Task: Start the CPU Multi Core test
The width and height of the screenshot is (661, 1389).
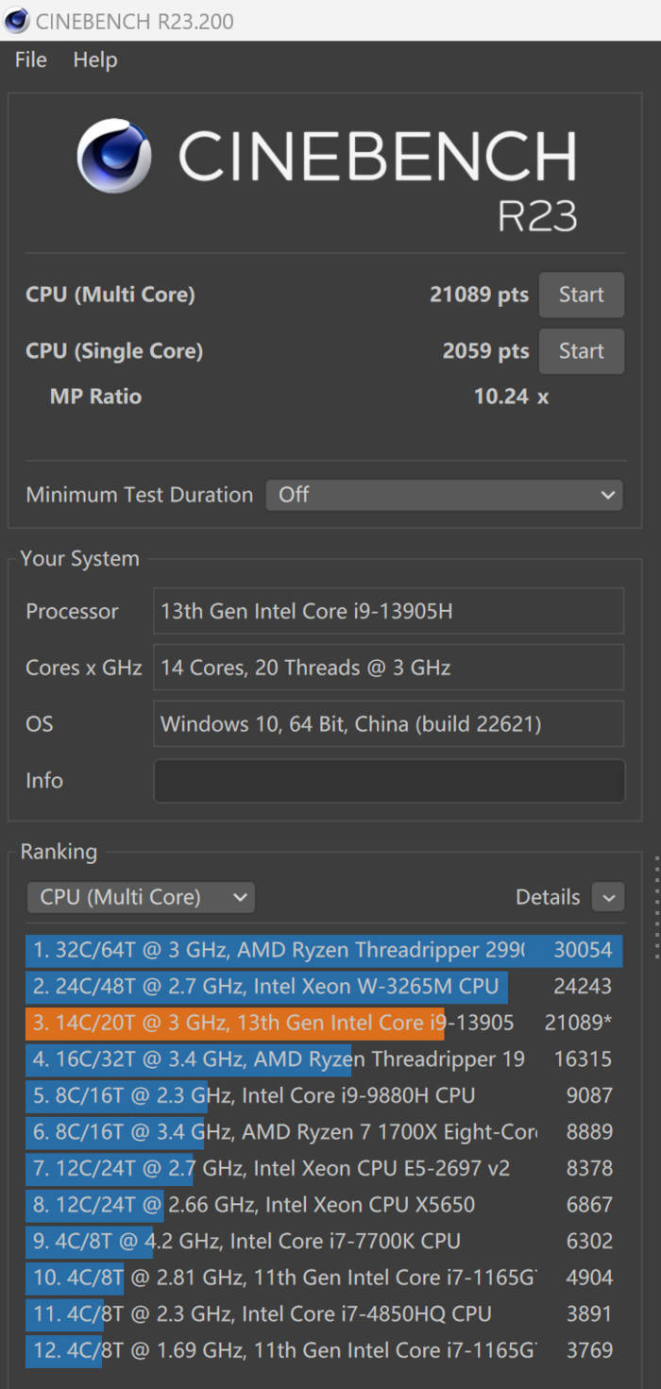Action: click(x=581, y=295)
